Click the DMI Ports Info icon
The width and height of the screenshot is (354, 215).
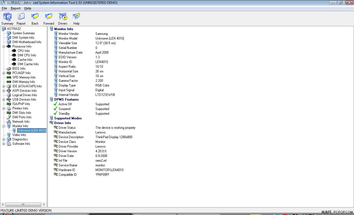9,117
